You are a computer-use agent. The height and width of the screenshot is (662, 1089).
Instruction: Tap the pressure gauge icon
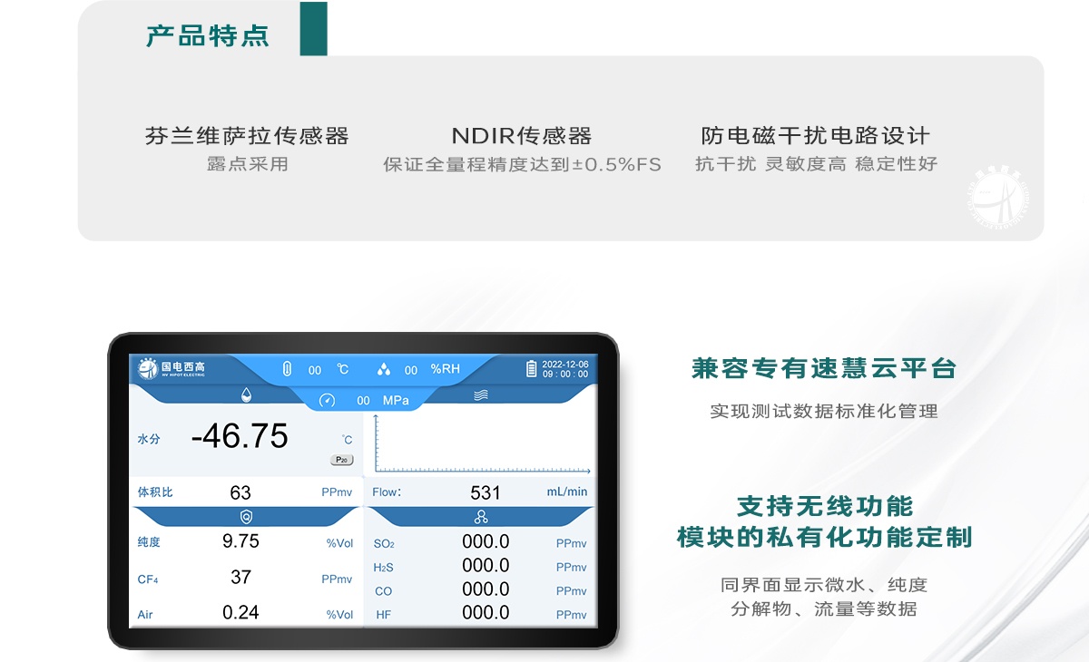(328, 400)
